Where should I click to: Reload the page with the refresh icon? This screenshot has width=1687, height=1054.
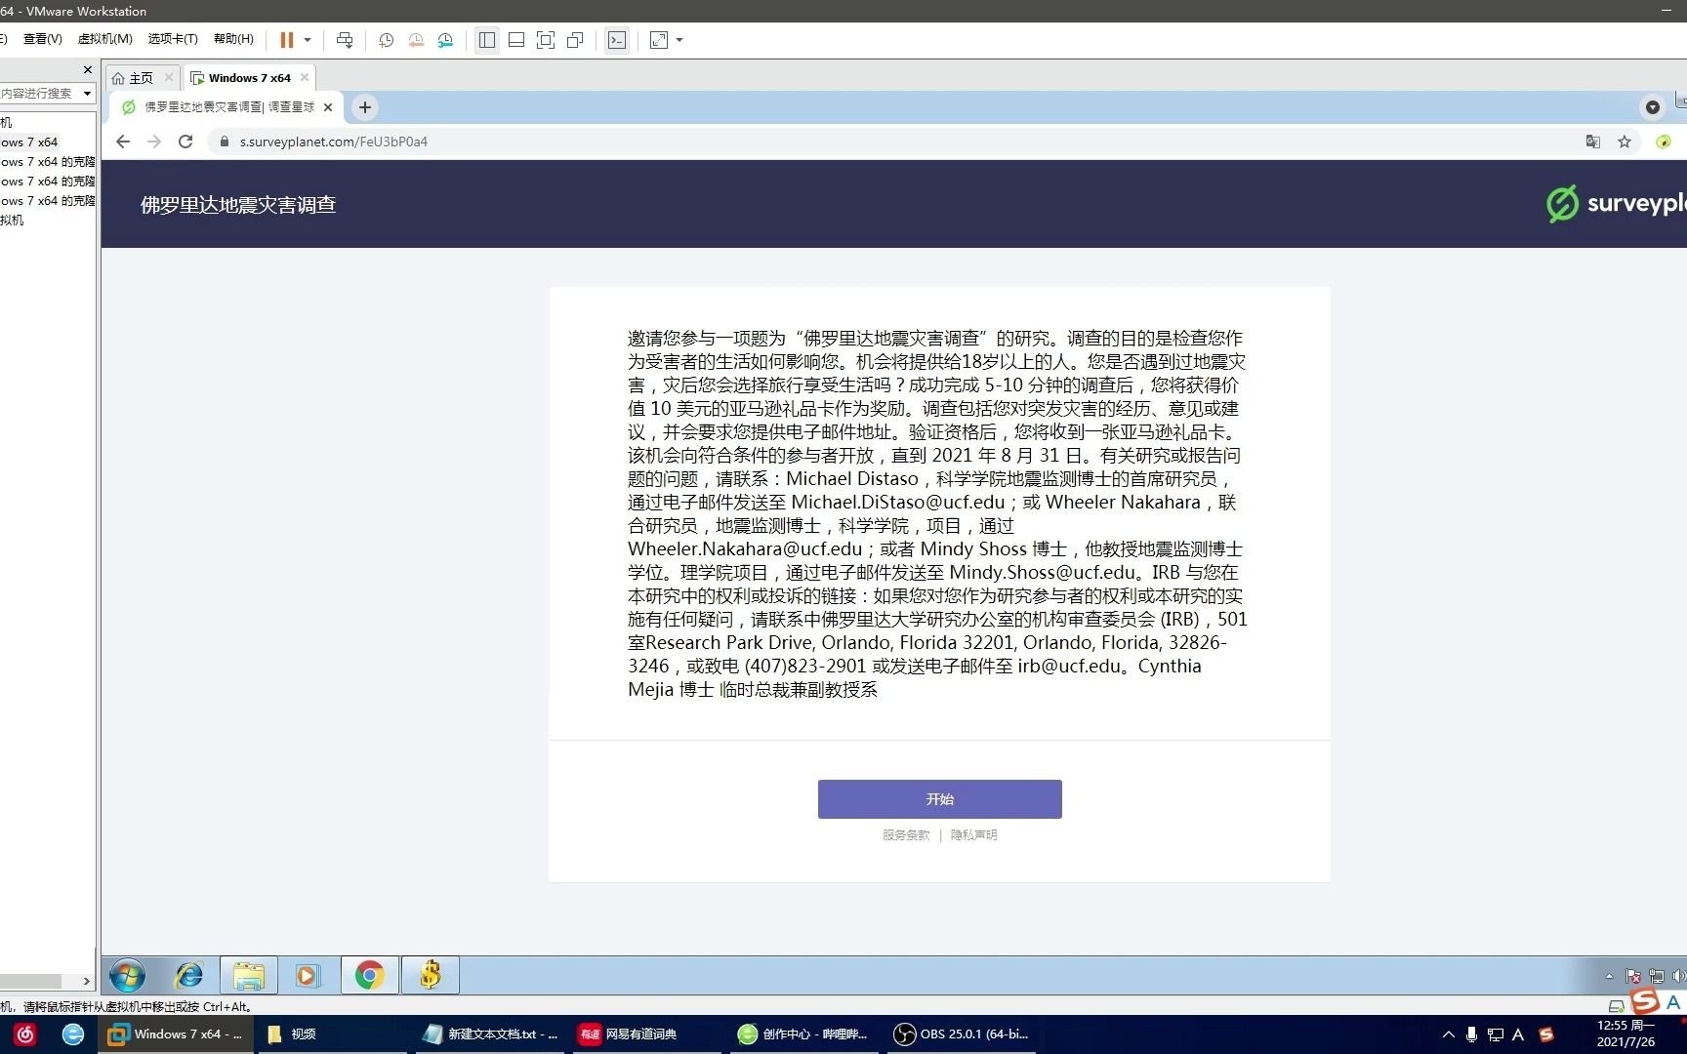(185, 142)
